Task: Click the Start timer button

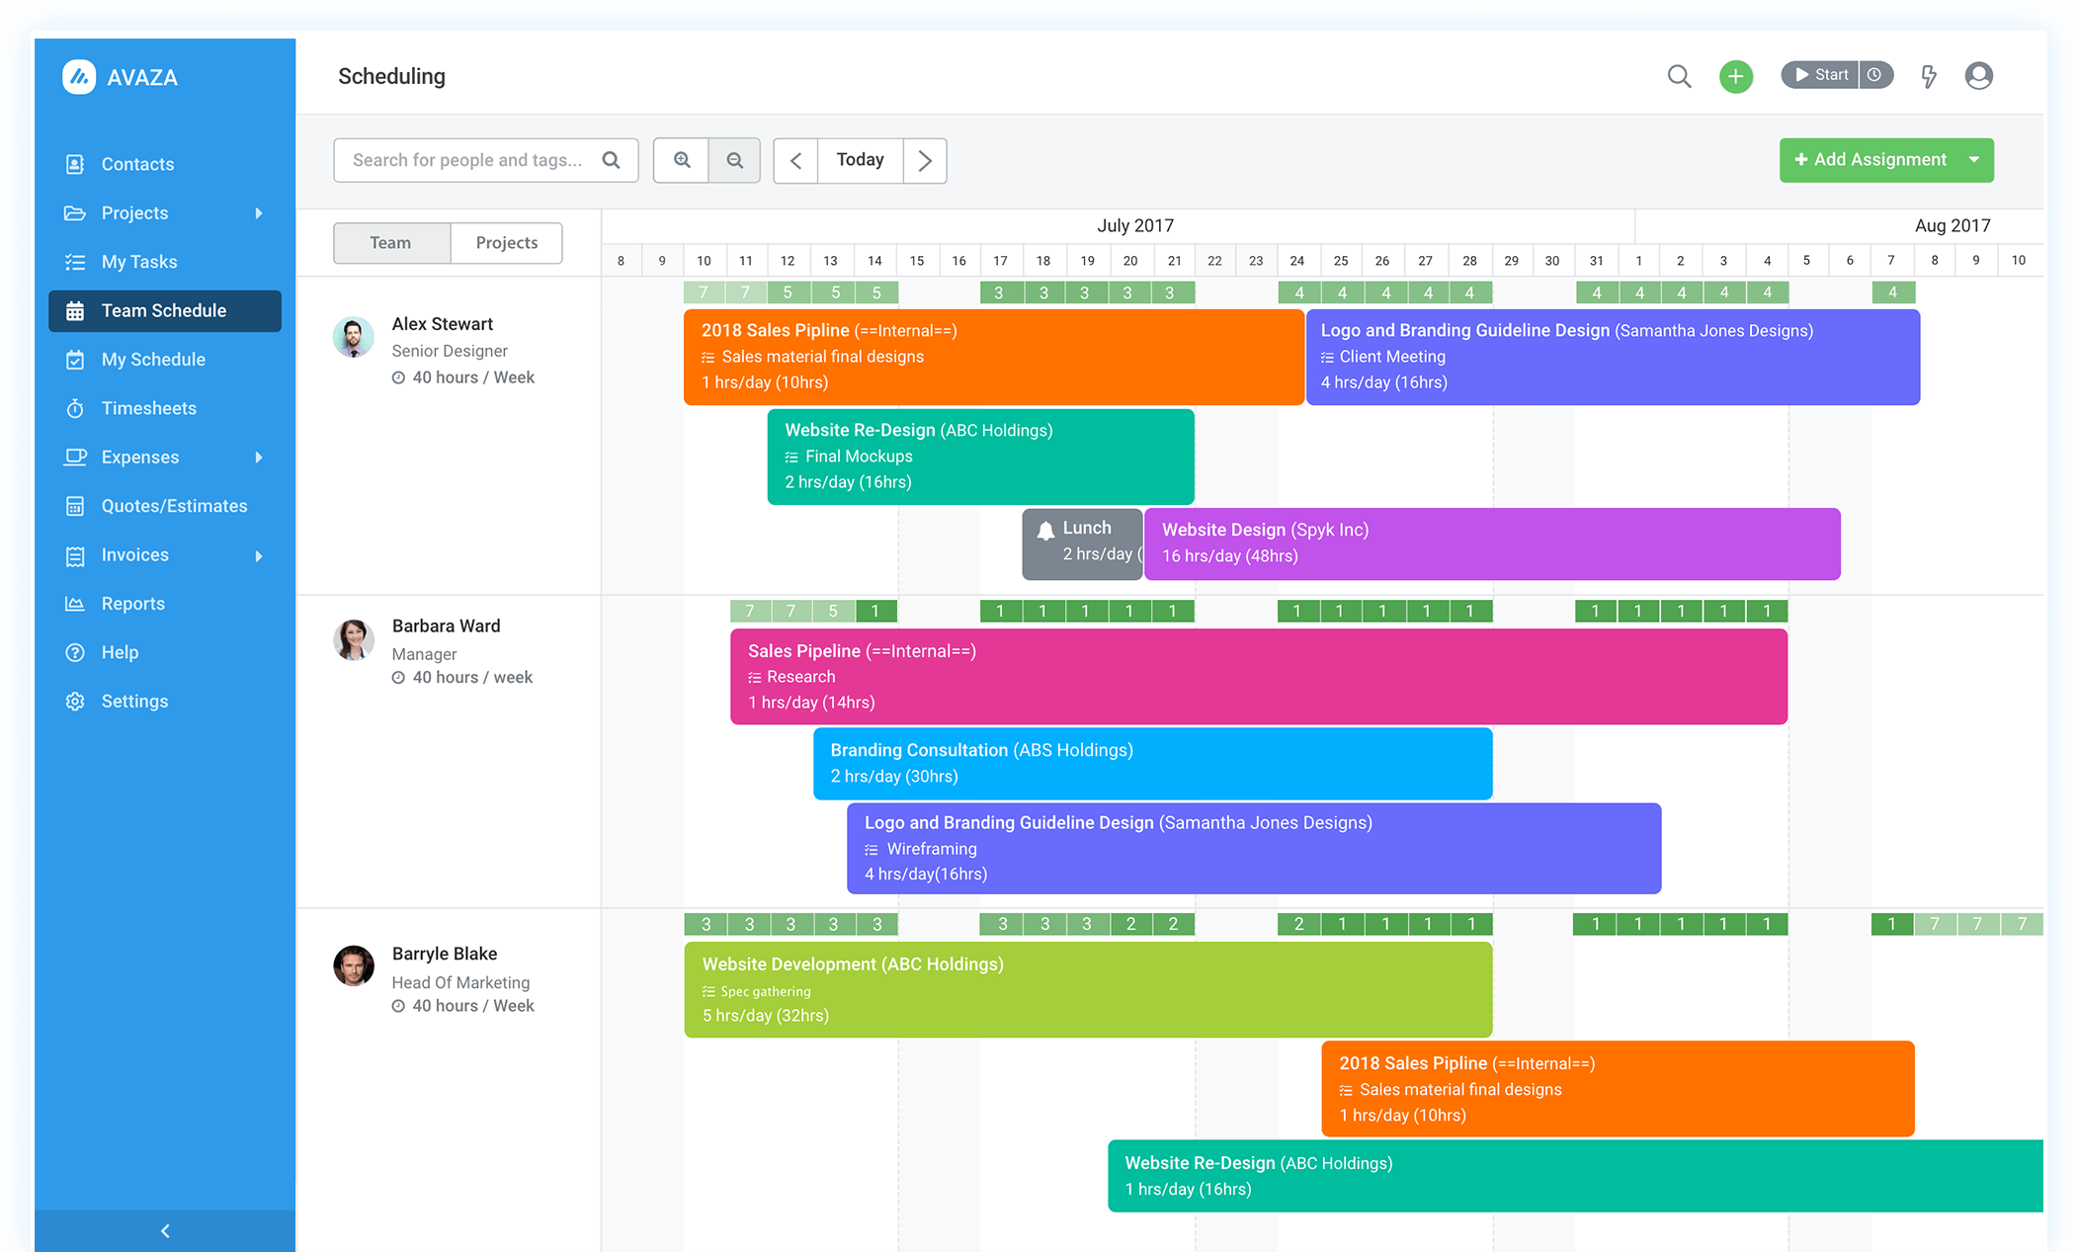Action: click(x=1821, y=74)
